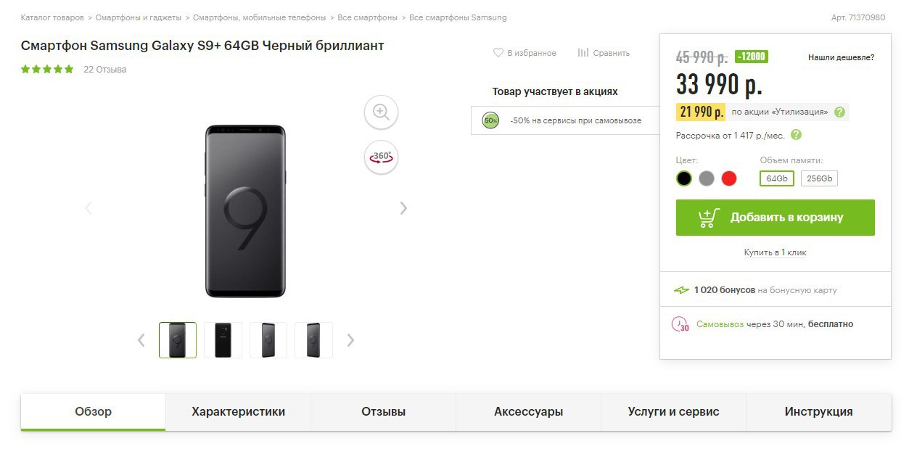Click the Купить в 1 клик link
The width and height of the screenshot is (909, 449).
point(775,252)
